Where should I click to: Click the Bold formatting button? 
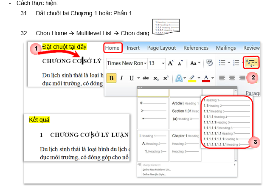pyautogui.click(x=111, y=78)
